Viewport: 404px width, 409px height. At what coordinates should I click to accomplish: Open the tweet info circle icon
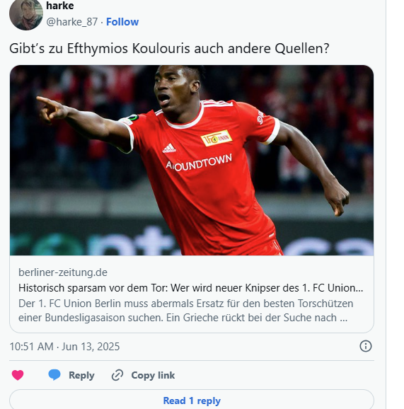pyautogui.click(x=365, y=346)
